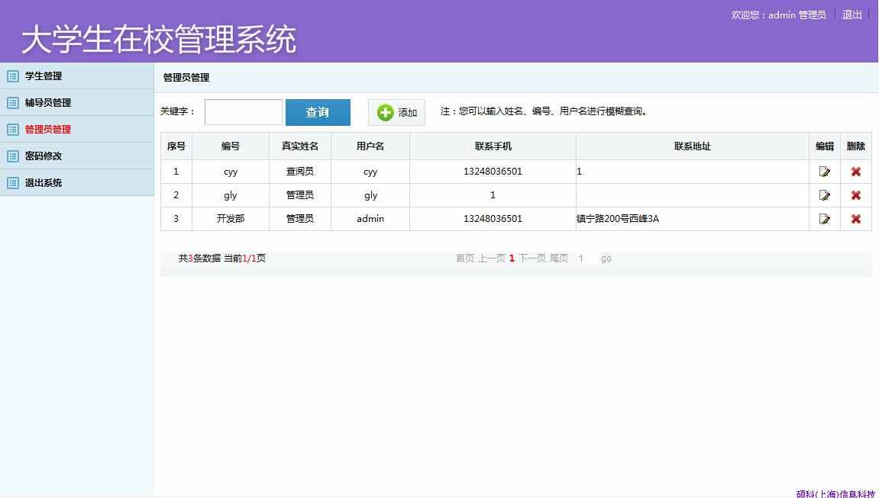Click the 真实姓名 column header
The width and height of the screenshot is (879, 498).
(300, 146)
